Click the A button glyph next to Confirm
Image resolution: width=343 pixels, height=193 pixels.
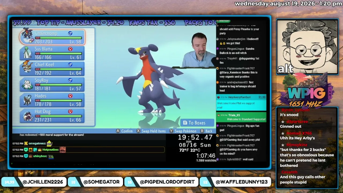coord(118,131)
